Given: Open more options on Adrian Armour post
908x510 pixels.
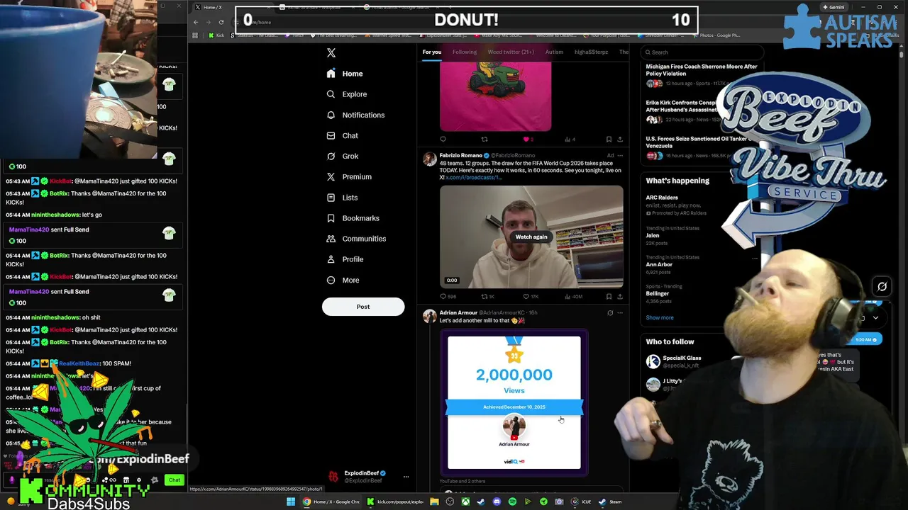Looking at the screenshot, I should pos(620,312).
